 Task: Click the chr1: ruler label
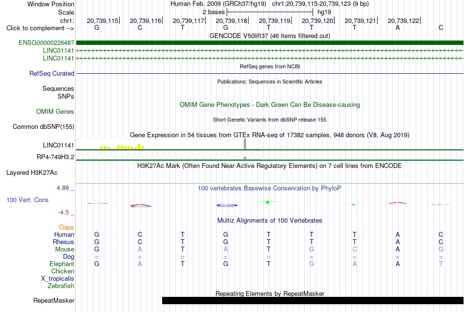[67, 21]
